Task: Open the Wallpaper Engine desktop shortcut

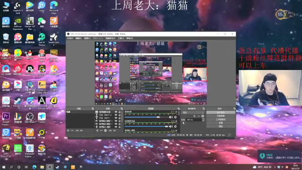Action: (x=30, y=151)
